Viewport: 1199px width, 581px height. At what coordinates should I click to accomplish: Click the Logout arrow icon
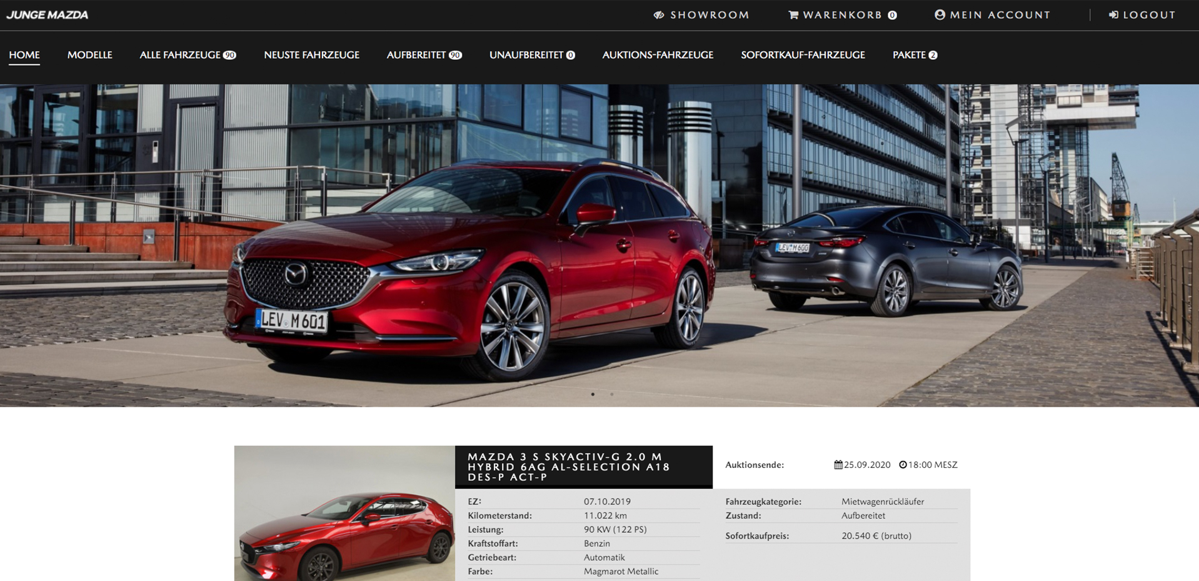pyautogui.click(x=1113, y=15)
